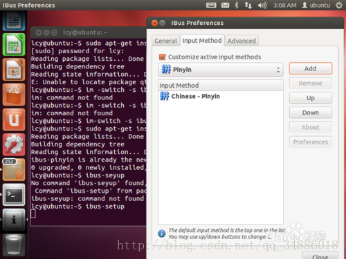Click the ibus-setup command line in terminal
346x259 pixels.
coord(78,206)
